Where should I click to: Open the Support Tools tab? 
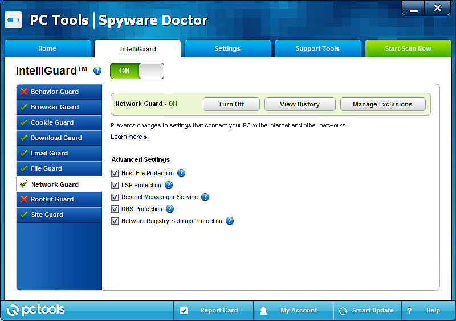(x=317, y=48)
